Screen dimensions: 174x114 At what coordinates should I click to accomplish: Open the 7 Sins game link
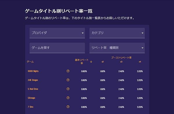click(x=30, y=107)
